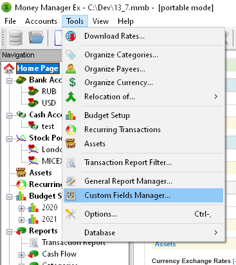The image size is (236, 265).
Task: Click the open folder toolbar icon
Action: click(x=36, y=38)
